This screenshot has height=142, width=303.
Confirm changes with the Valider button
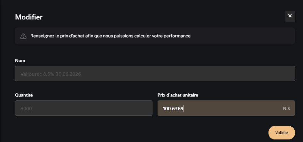[x=282, y=133]
